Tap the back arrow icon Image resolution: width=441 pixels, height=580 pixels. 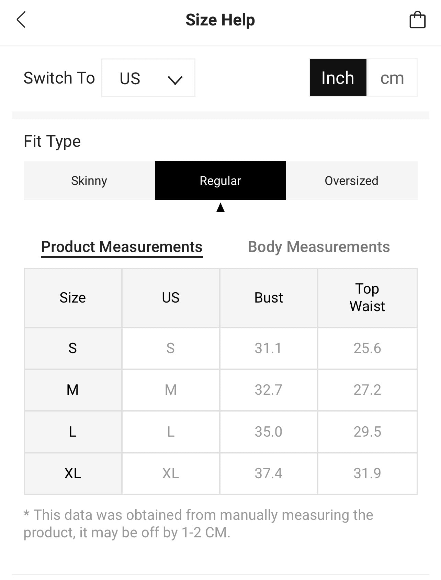21,20
